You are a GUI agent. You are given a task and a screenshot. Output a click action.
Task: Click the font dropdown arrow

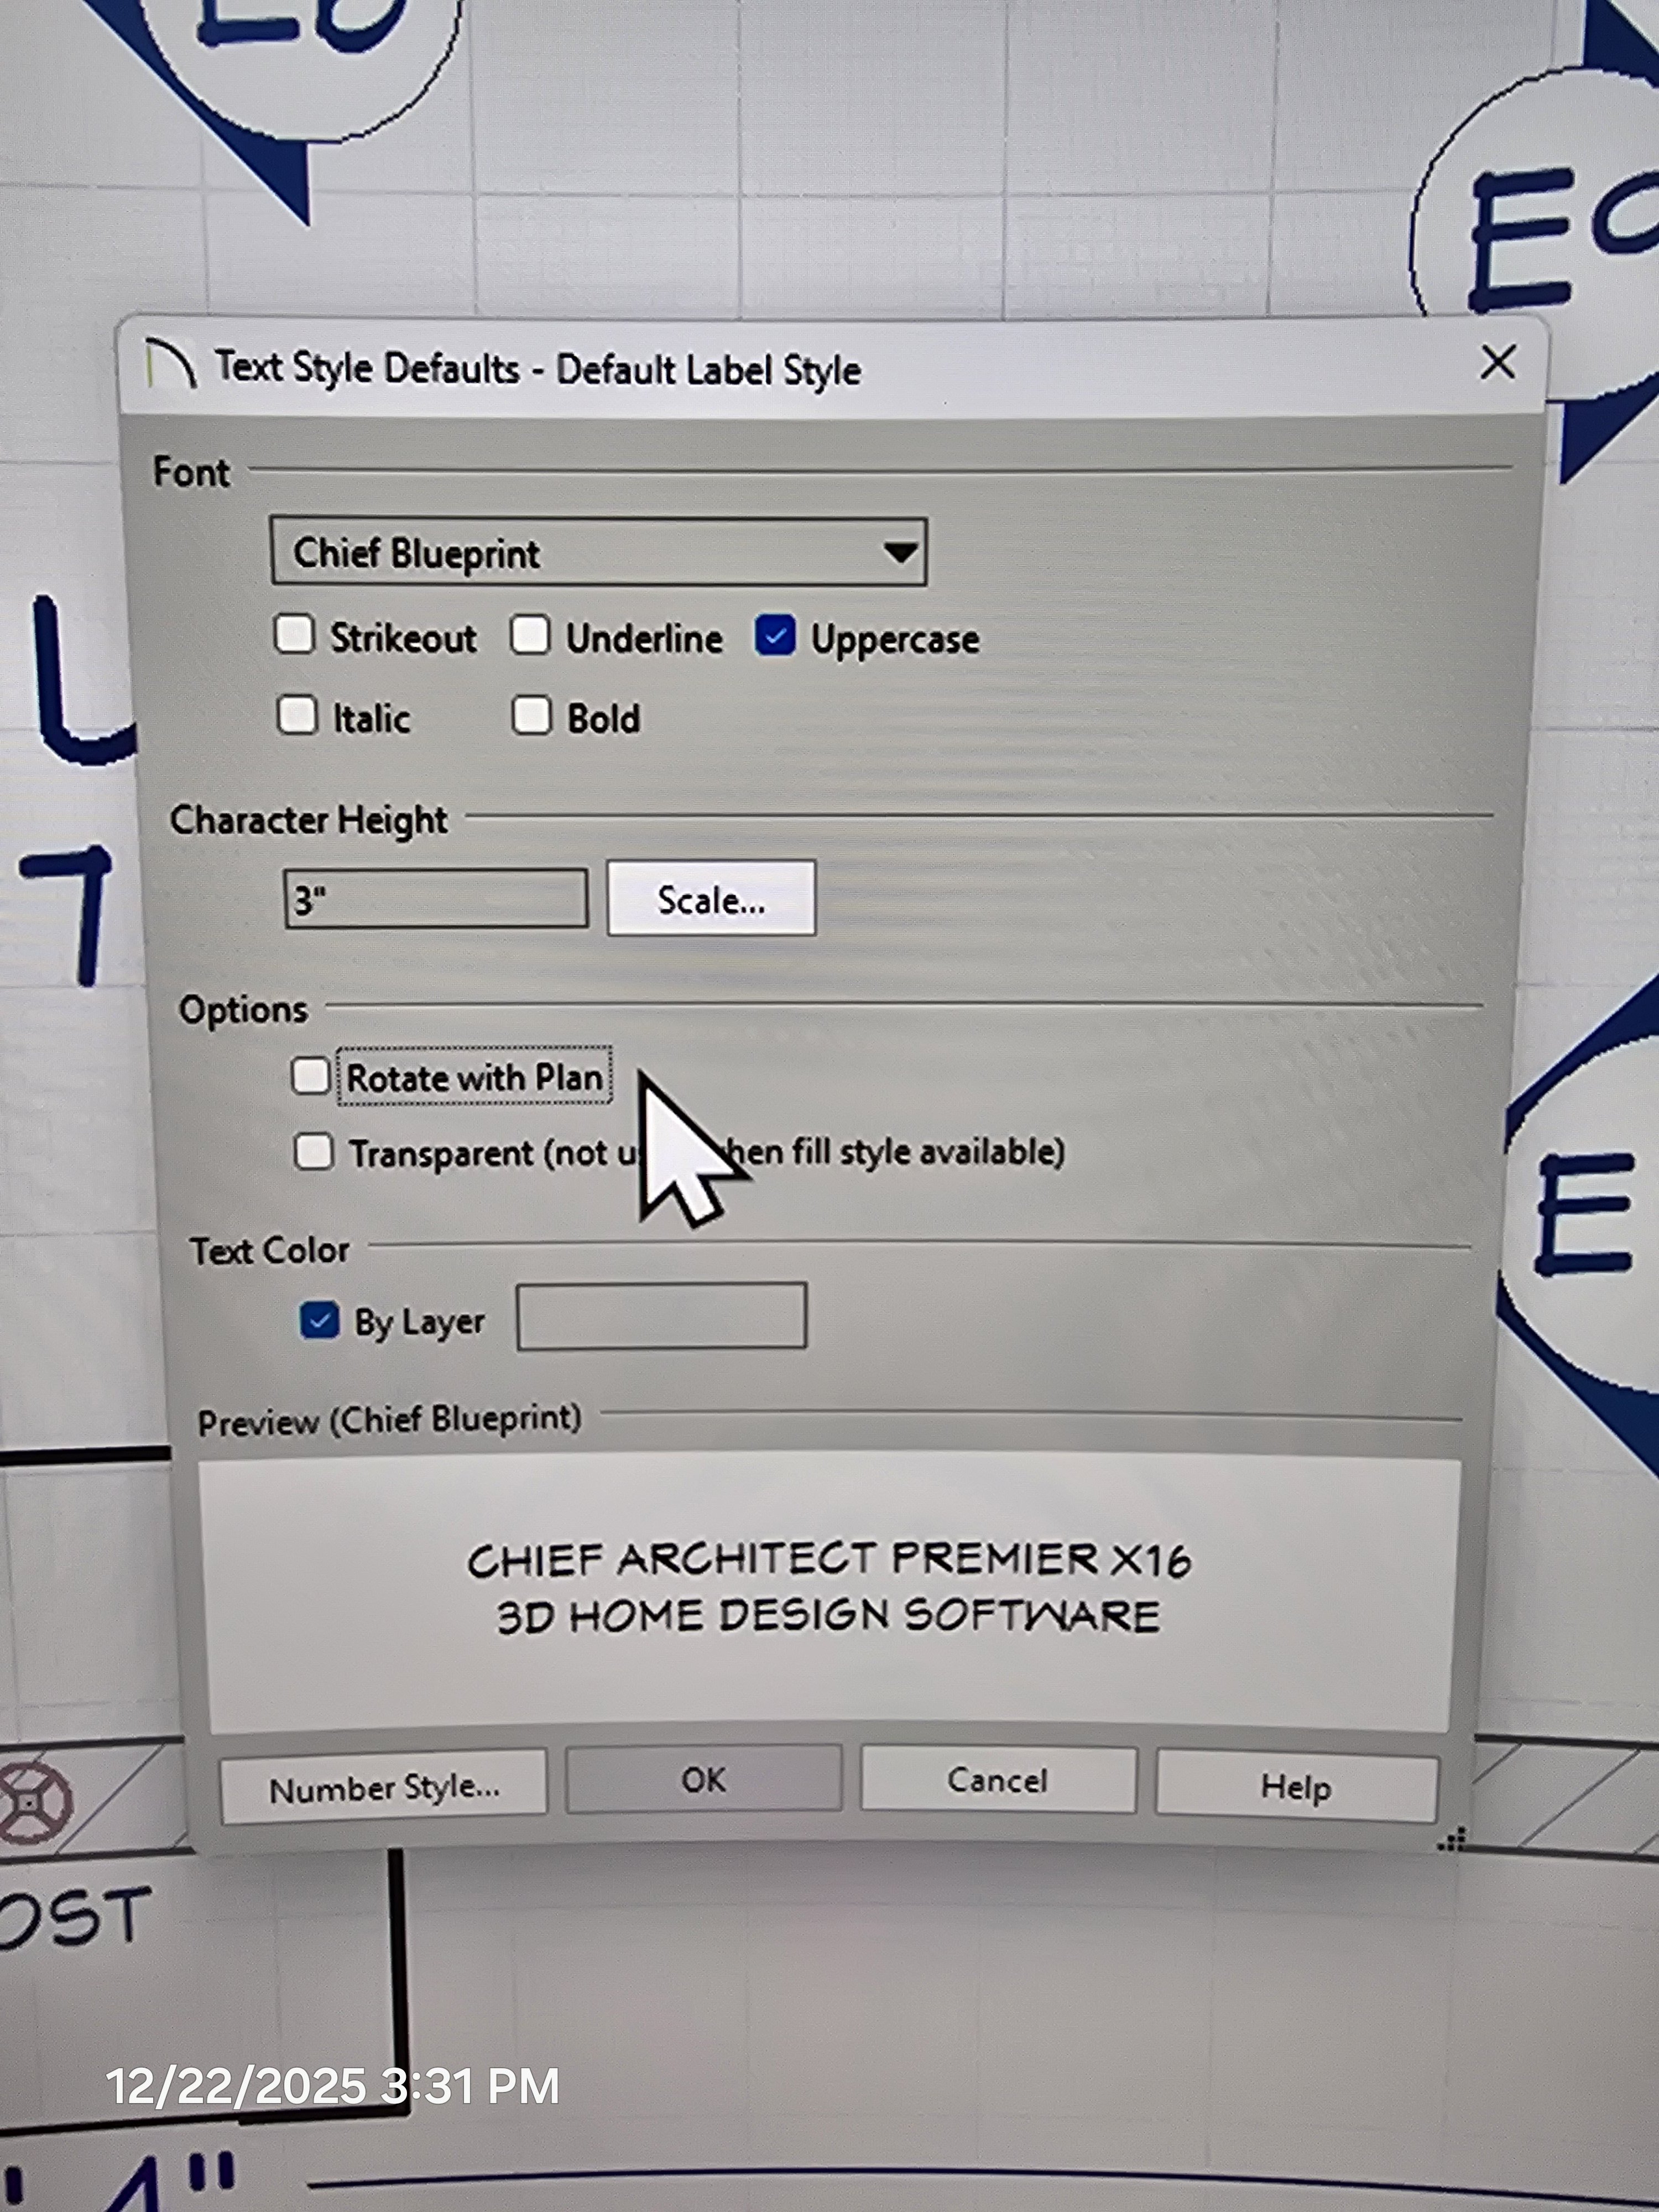click(x=900, y=552)
